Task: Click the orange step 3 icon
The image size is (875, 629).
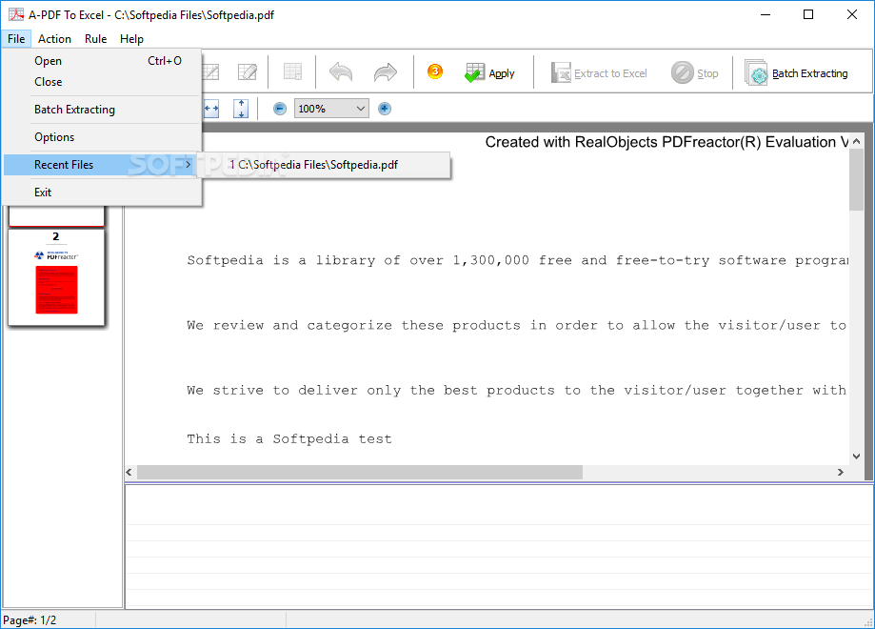Action: coord(435,71)
